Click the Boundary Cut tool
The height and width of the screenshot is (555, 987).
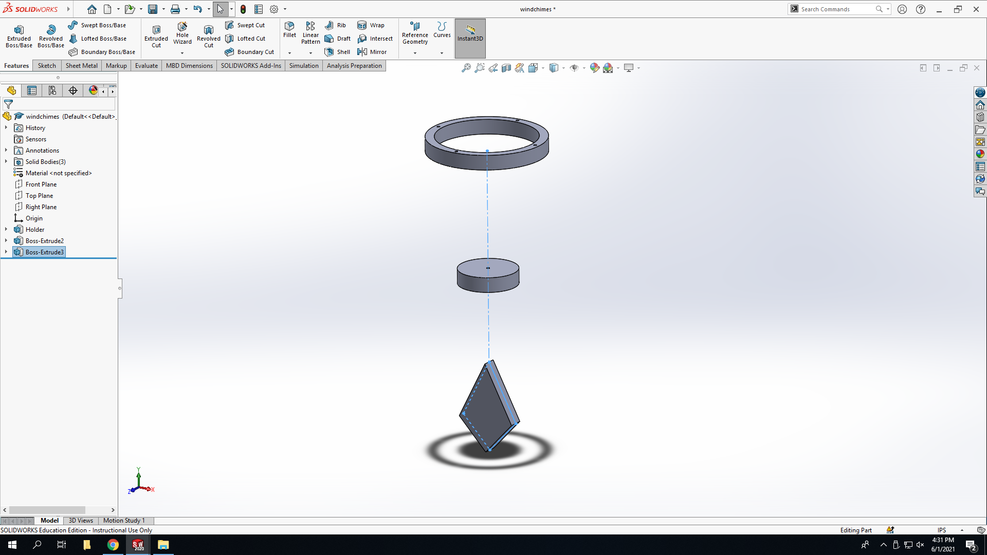coord(250,52)
